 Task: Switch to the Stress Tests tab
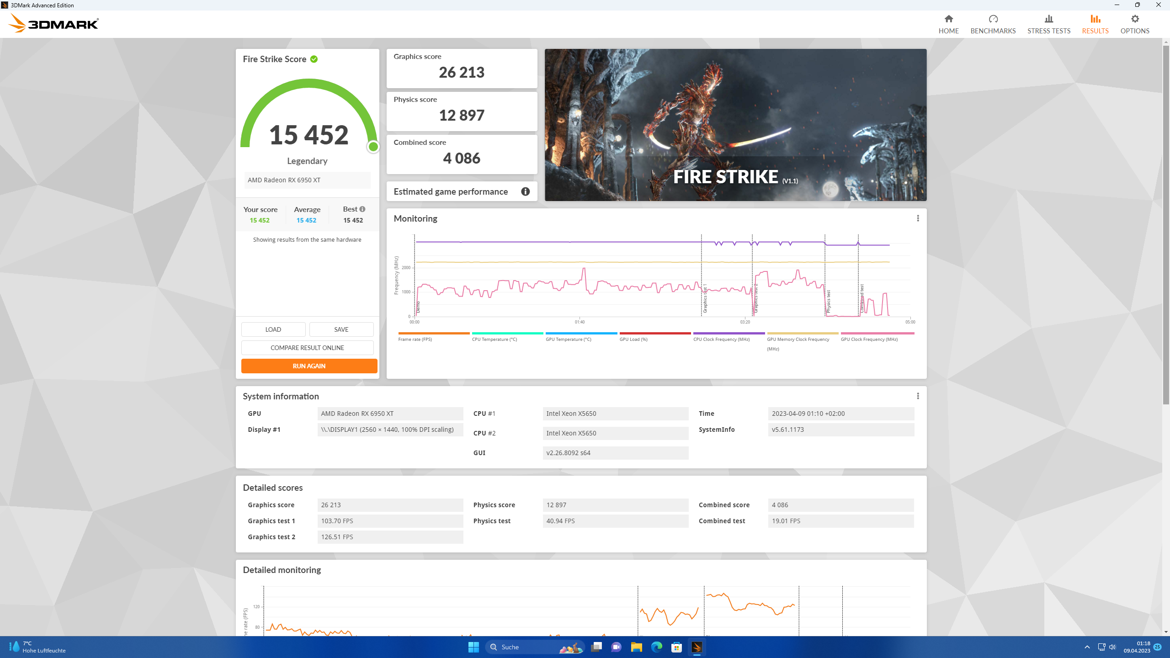pos(1048,24)
